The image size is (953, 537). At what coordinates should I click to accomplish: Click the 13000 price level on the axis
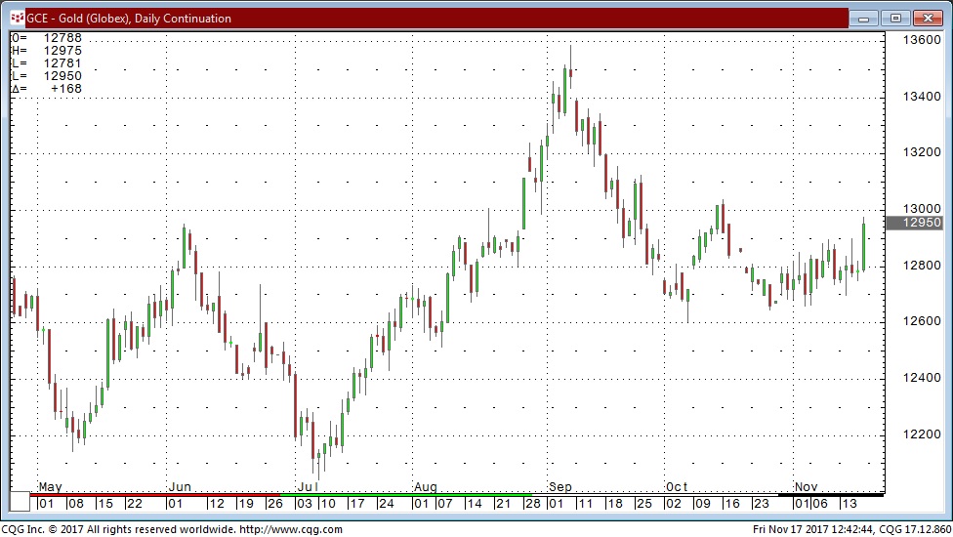pyautogui.click(x=921, y=209)
